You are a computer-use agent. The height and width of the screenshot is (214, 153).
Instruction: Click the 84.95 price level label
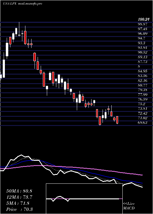(x=143, y=71)
